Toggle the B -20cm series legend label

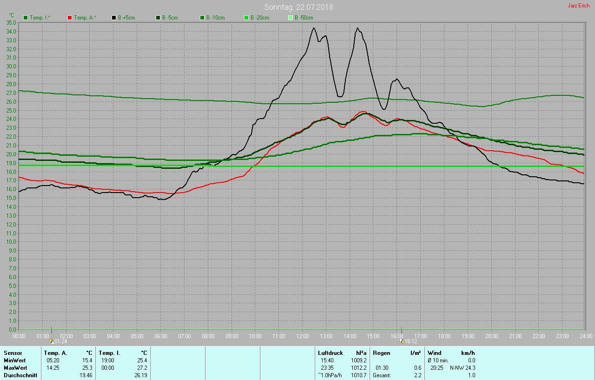[258, 18]
